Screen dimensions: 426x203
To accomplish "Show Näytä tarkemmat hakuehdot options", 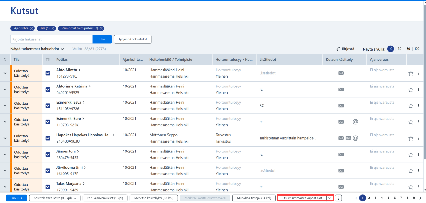I will tap(37, 49).
